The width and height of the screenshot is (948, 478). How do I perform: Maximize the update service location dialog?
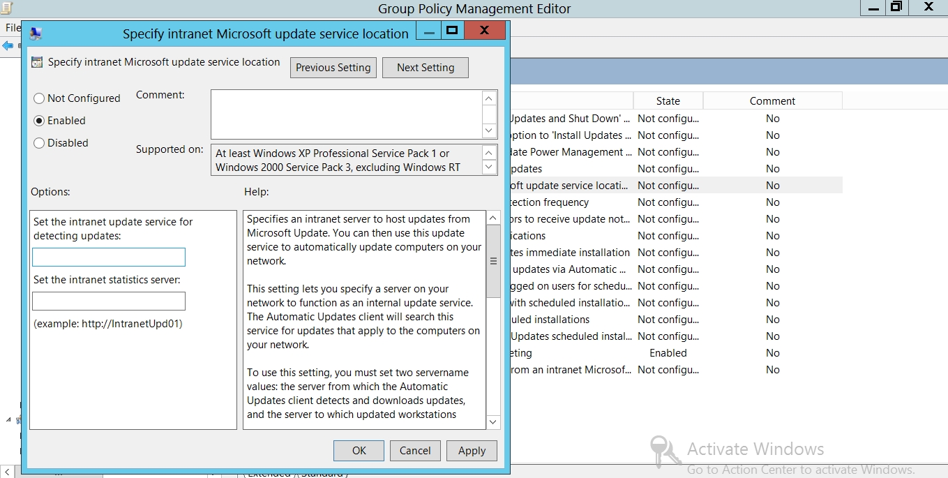[x=451, y=31]
